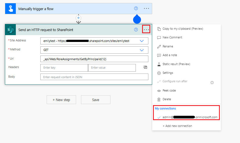
Task: Open the ellipsis menu on Manually trigger a flow
Action: tap(146, 8)
